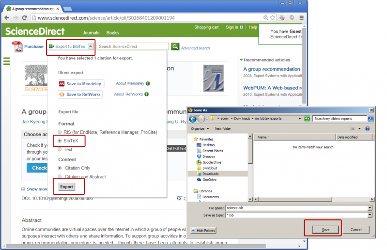Open the Organize dropdown menu
This screenshot has height=250, width=387.
pyautogui.click(x=200, y=128)
